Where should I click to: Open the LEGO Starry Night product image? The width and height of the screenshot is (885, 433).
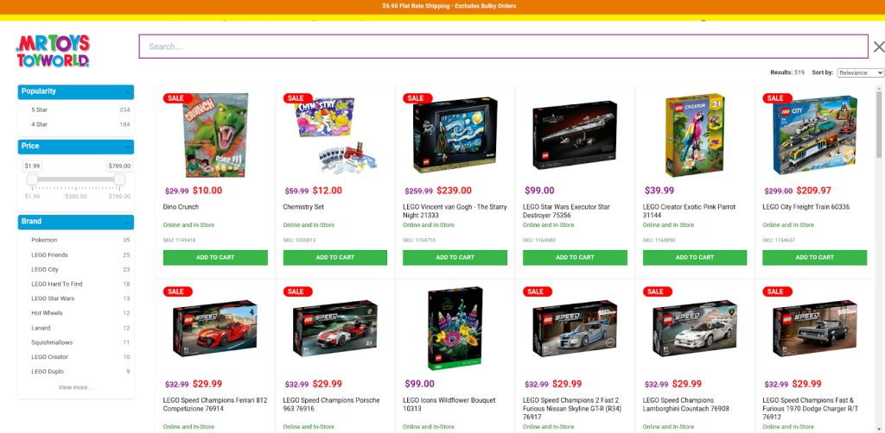455,135
